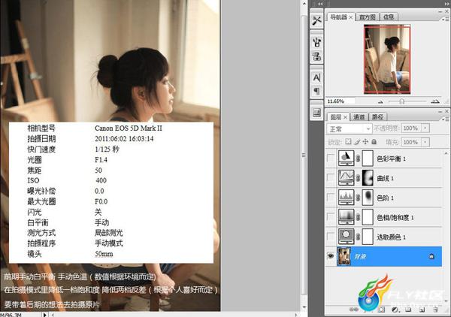Image resolution: width=451 pixels, height=317 pixels.
Task: Click the zoom in mountain icon in Navigator
Action: (435, 101)
